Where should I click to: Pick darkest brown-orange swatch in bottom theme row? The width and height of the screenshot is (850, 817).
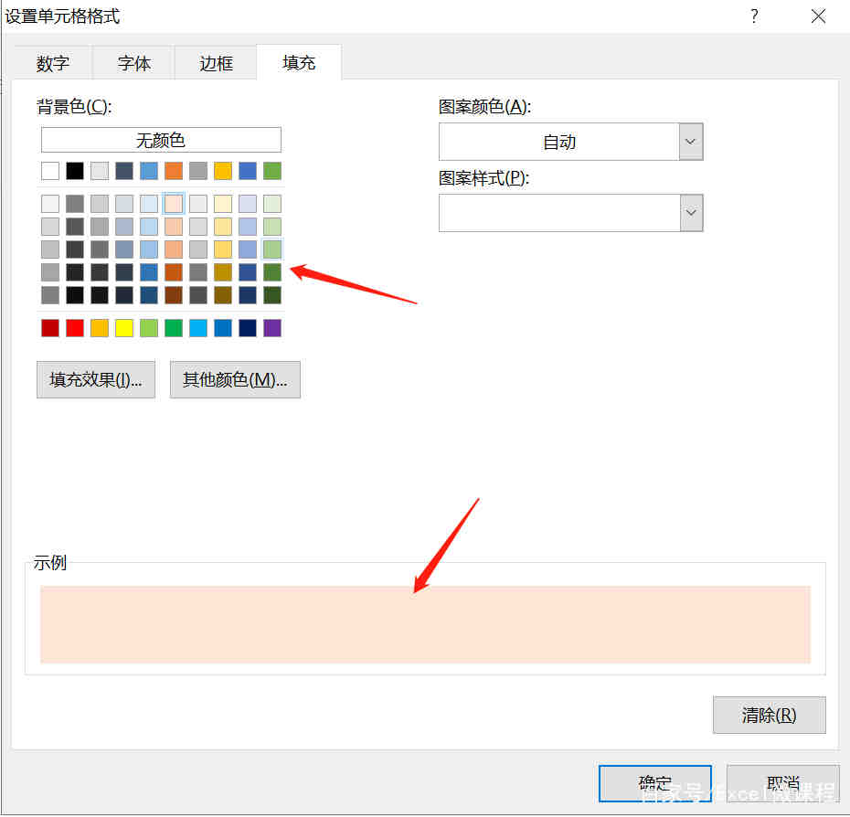click(x=174, y=295)
